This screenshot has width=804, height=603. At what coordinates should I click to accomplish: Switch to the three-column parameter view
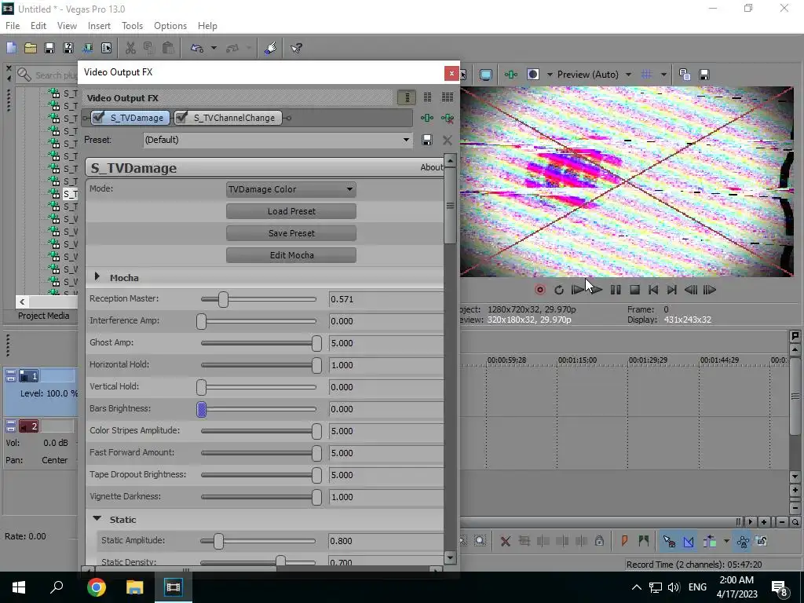coord(447,97)
